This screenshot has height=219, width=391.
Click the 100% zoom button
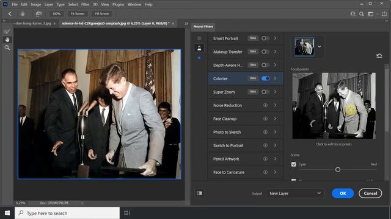[x=56, y=14]
